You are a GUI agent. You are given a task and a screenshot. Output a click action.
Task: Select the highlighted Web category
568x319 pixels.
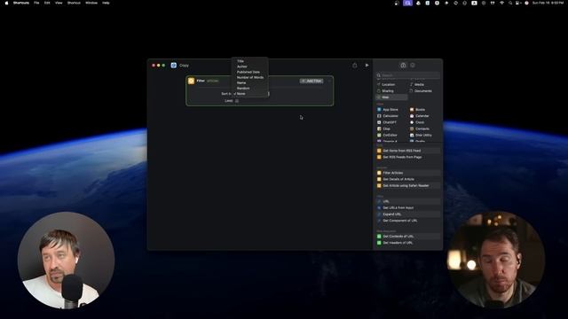(391, 97)
